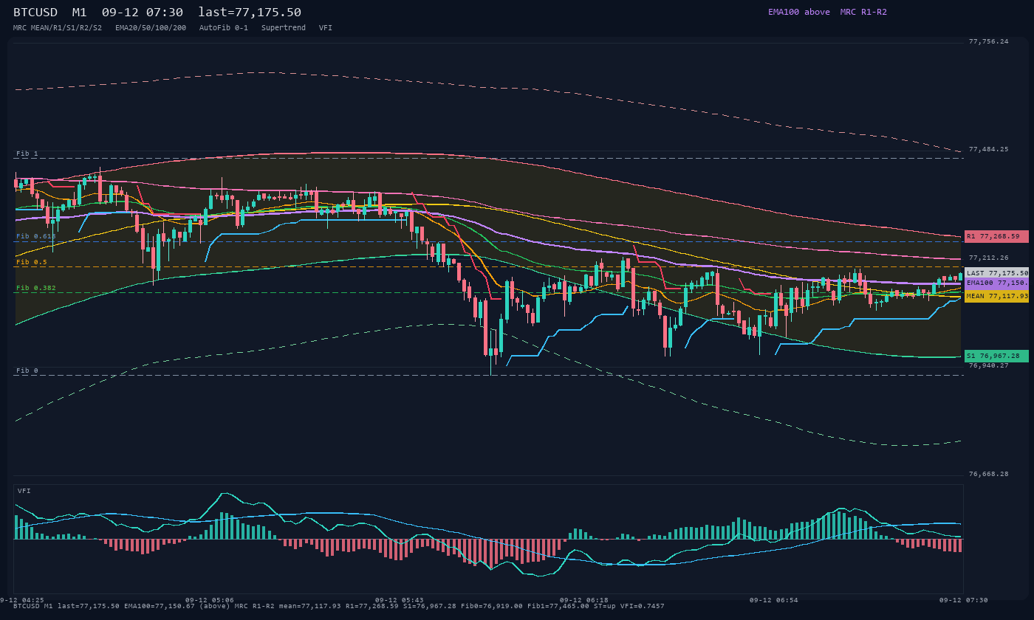Click the 09-12 05:06 time axis label

210,600
